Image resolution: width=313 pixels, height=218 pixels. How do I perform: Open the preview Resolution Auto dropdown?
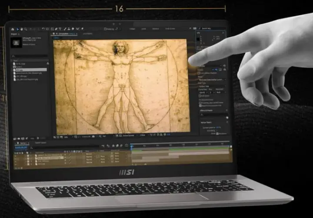[221, 92]
